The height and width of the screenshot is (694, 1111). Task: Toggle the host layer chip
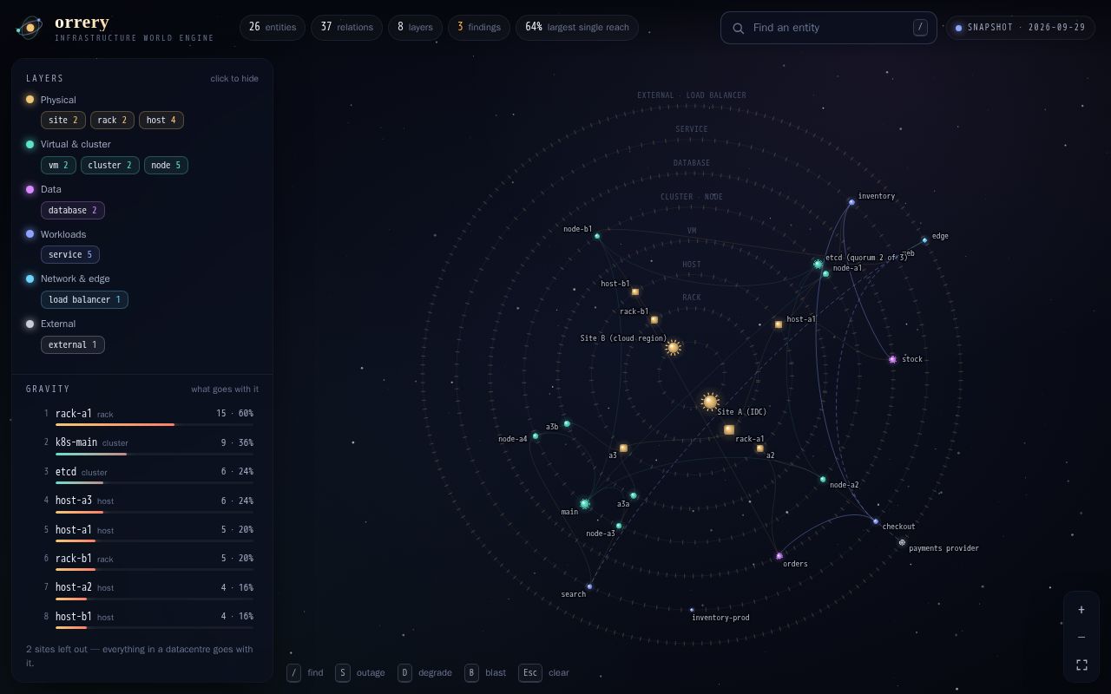[x=161, y=121]
